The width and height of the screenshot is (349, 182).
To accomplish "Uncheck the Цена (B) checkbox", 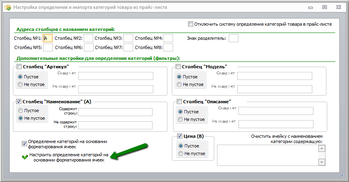I will (x=180, y=136).
